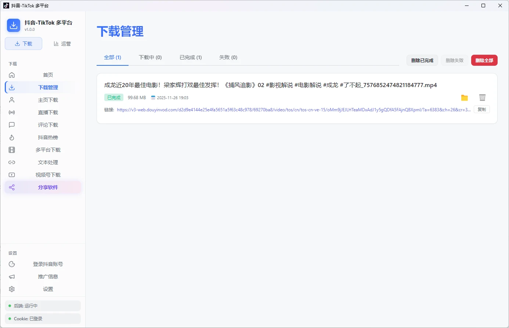
Task: Open 视频号下载 in sidebar
Action: coord(43,175)
